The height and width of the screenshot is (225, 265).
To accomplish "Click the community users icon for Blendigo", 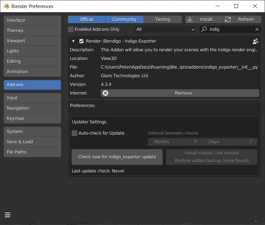I will [255, 41].
